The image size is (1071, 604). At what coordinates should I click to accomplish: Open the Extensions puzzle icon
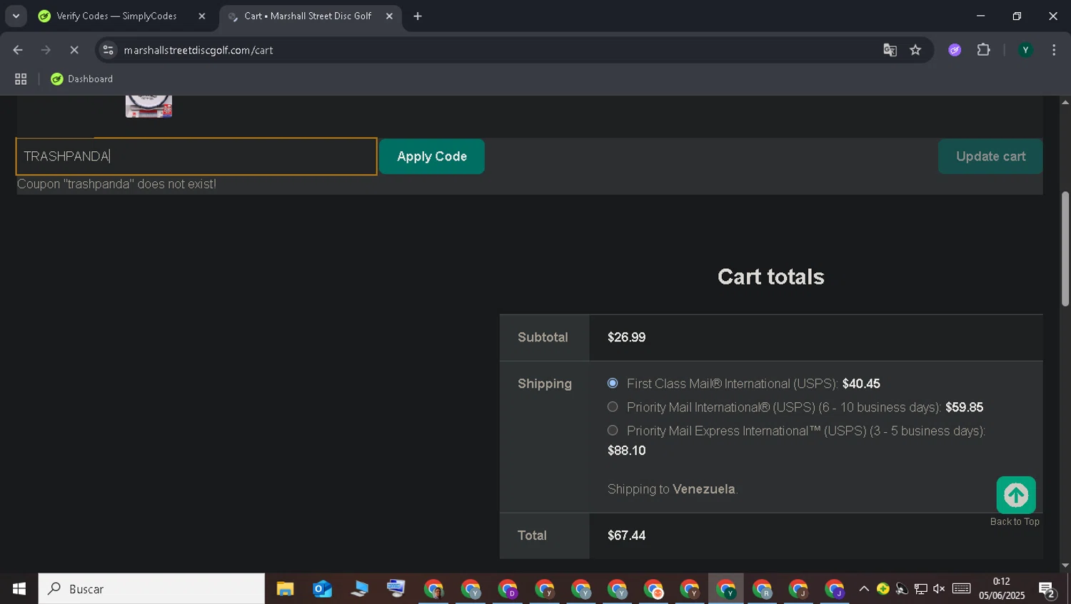[x=983, y=50]
